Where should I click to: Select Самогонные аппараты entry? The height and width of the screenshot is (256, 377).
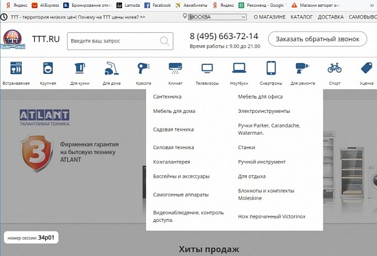click(181, 194)
